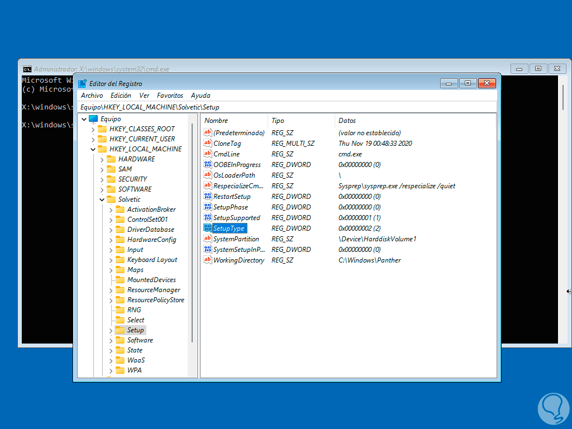Select the SystemPartition value icon
Image resolution: width=572 pixels, height=429 pixels.
[208, 239]
